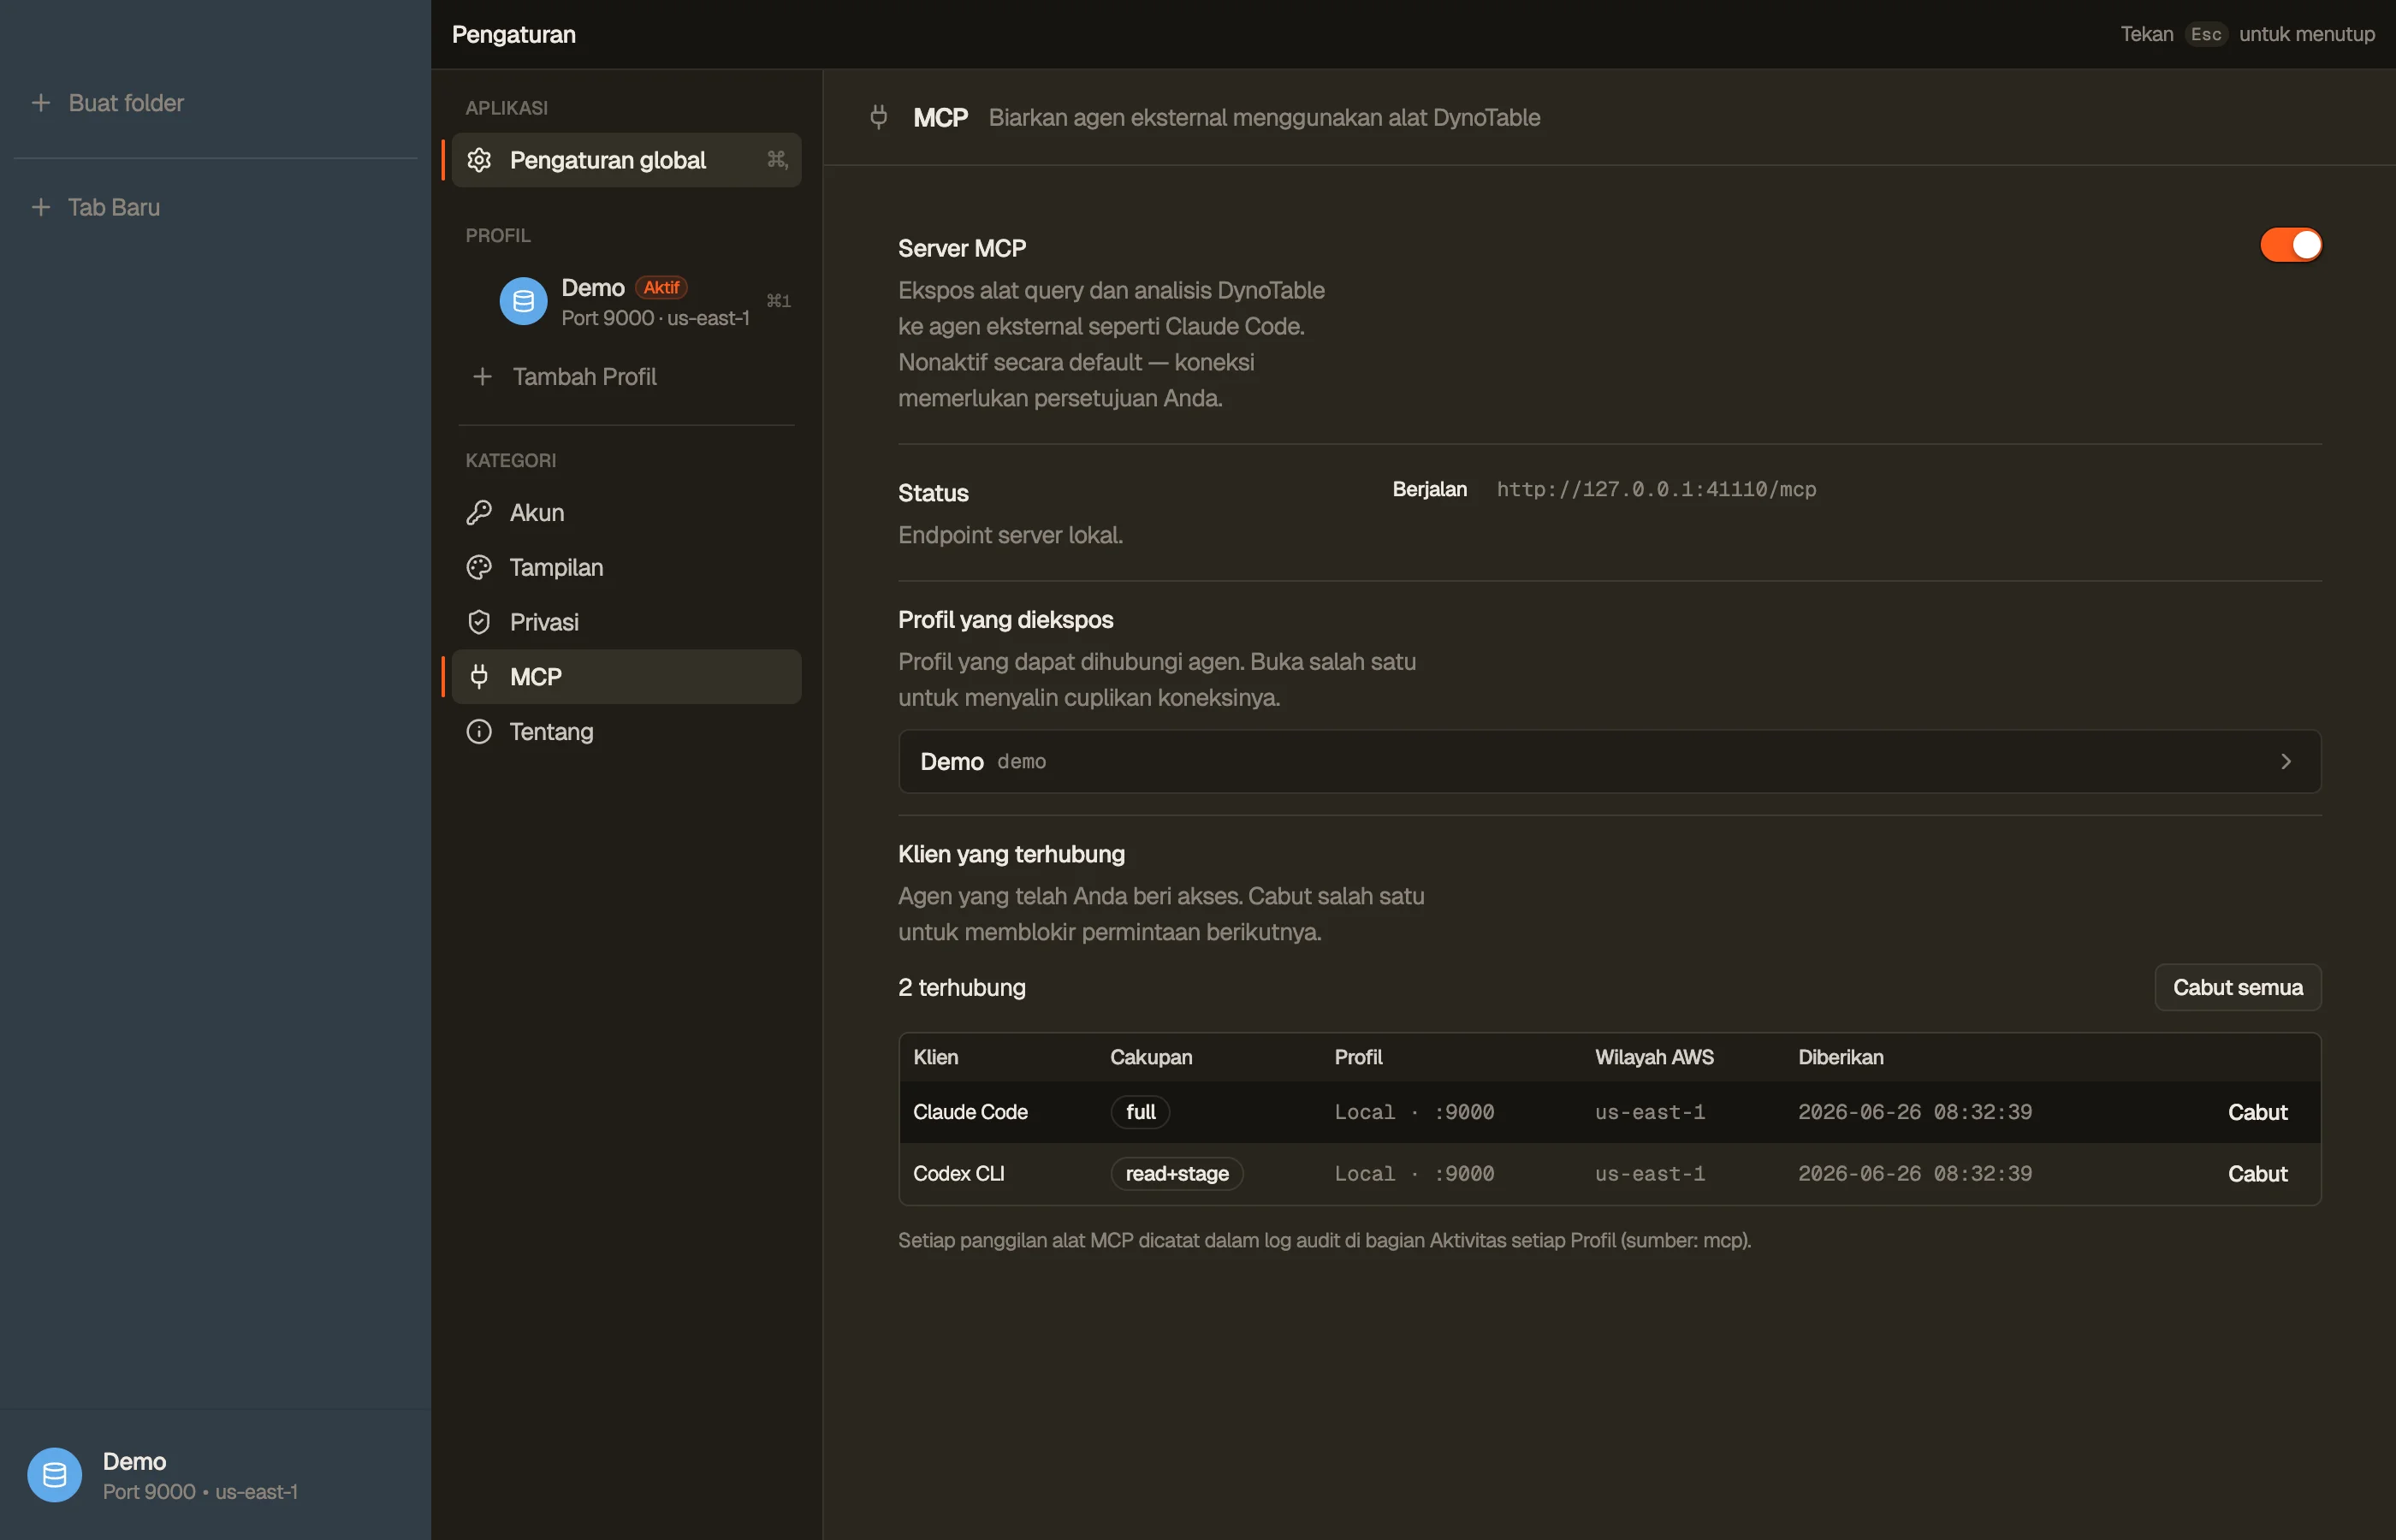
Task: Select the Demo profile labeled Aktif
Action: pos(626,301)
